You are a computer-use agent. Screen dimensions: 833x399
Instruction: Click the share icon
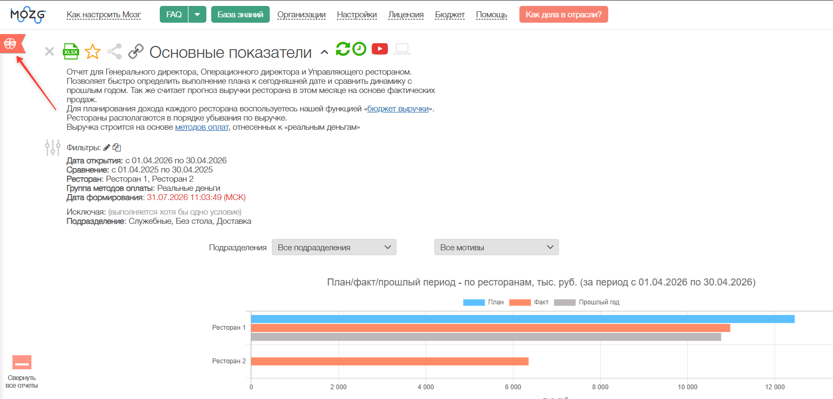pos(114,52)
